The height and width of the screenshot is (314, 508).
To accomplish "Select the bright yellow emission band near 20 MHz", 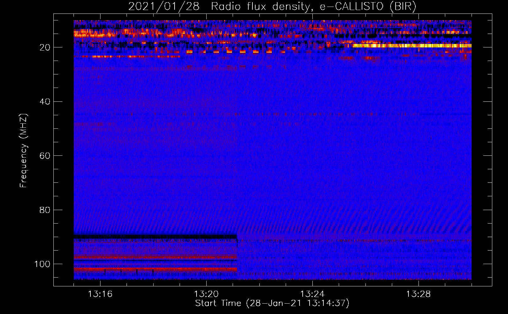I will pos(412,46).
